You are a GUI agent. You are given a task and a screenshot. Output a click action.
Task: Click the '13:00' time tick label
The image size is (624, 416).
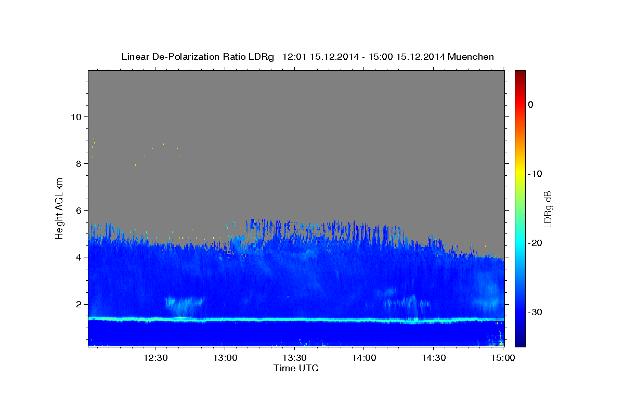coord(225,358)
